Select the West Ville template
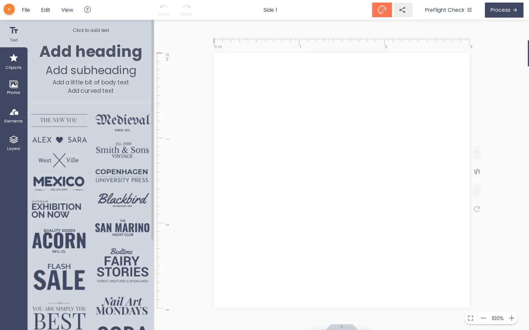The width and height of the screenshot is (529, 330). point(59,160)
